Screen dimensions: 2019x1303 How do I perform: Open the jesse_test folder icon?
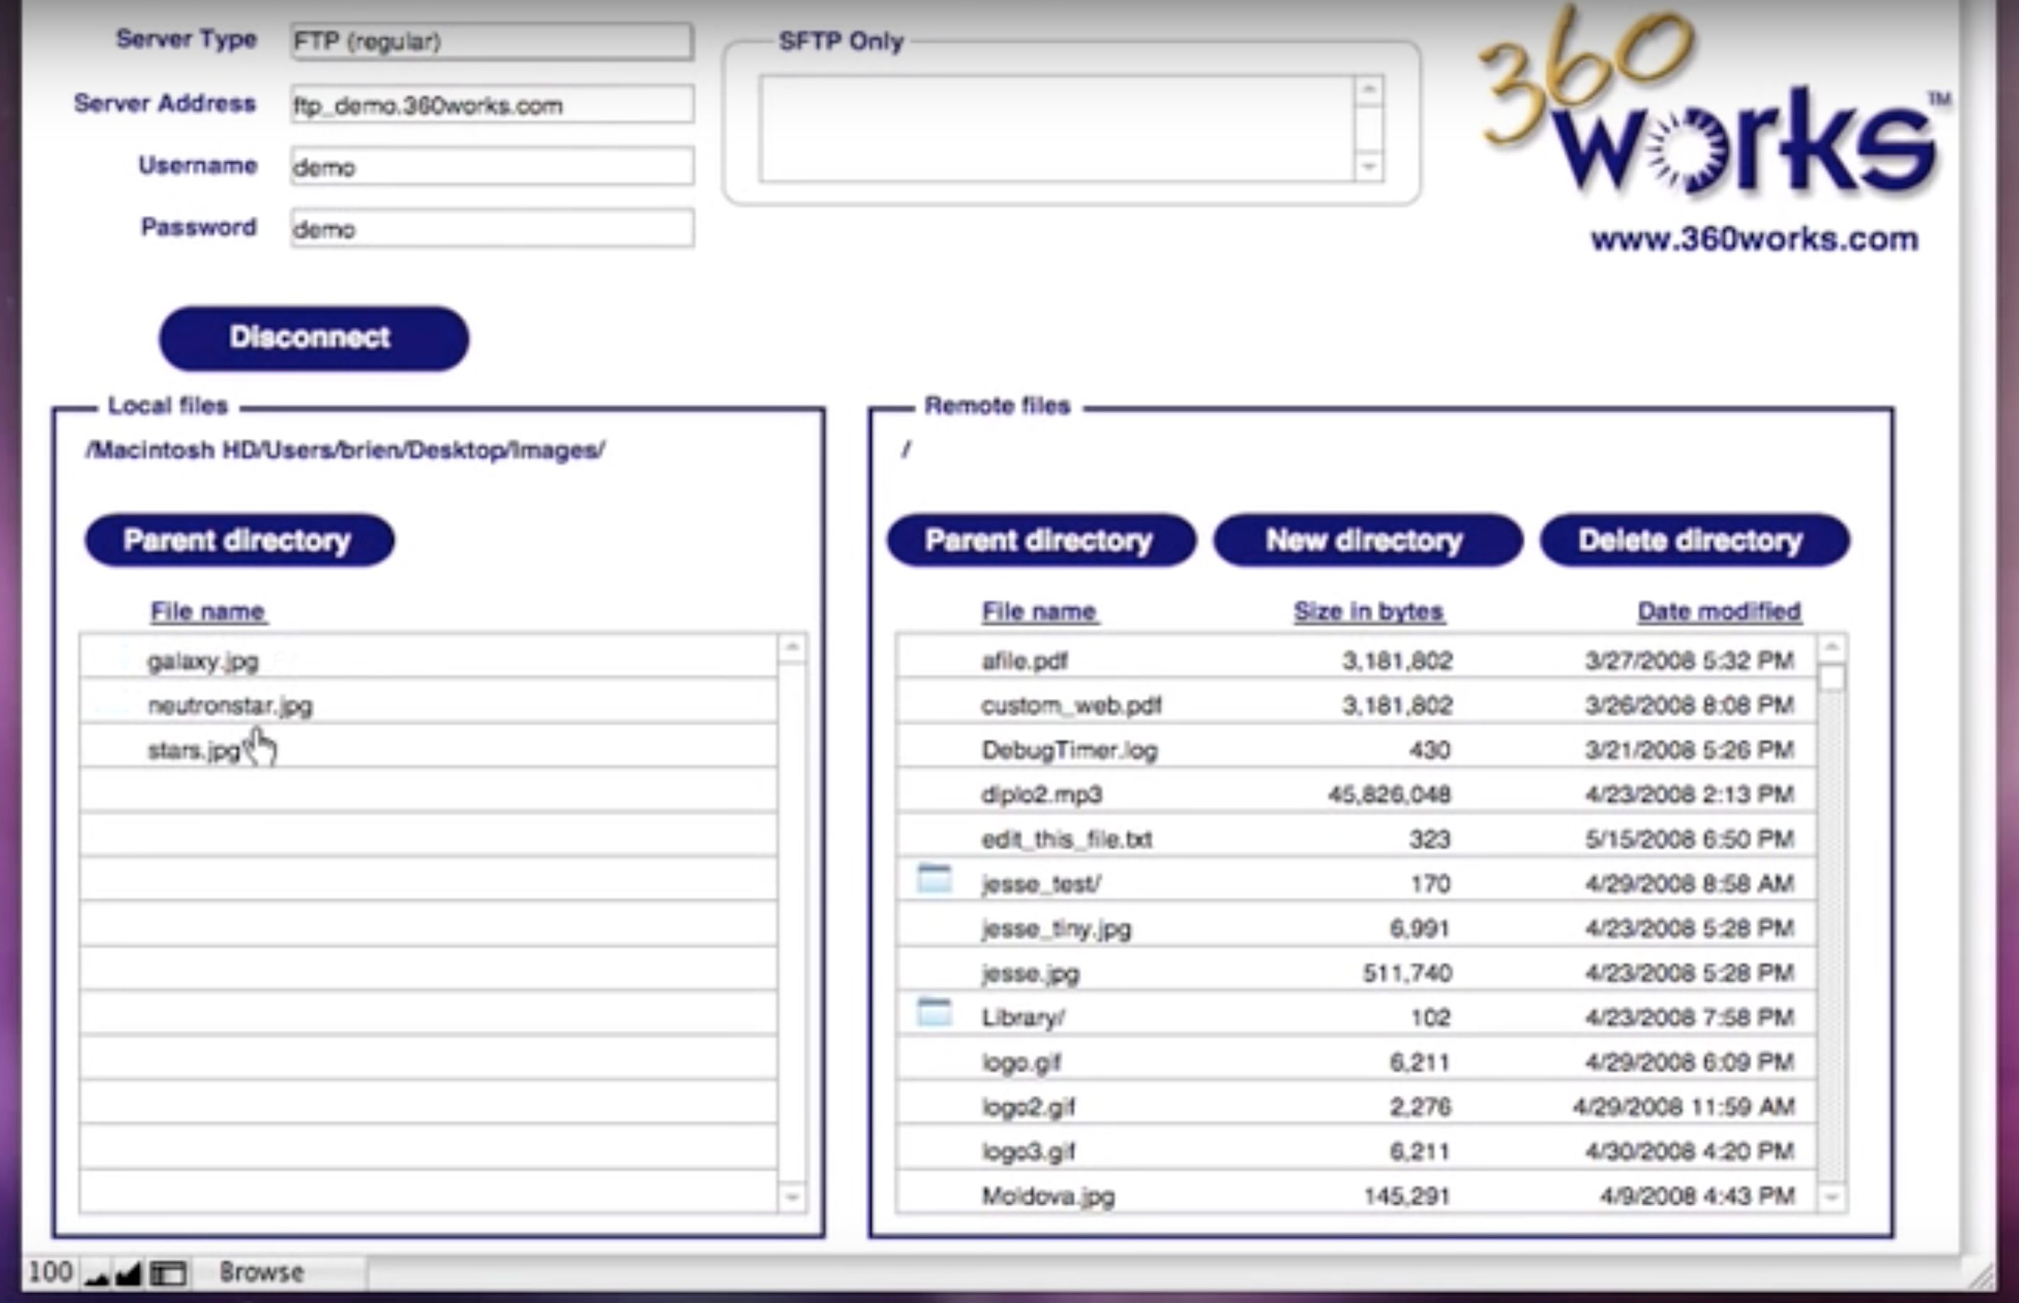[934, 880]
